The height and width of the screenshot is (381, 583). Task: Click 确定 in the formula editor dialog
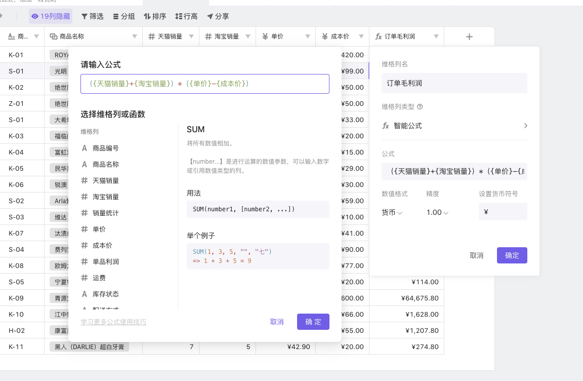[313, 322]
